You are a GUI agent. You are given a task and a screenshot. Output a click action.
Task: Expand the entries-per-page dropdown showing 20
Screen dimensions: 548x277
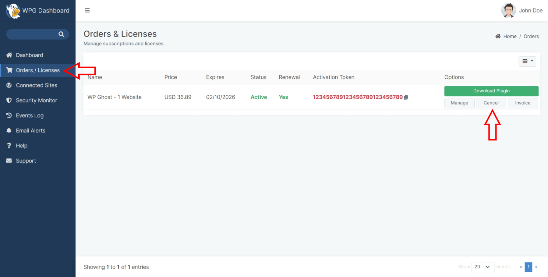click(x=482, y=267)
